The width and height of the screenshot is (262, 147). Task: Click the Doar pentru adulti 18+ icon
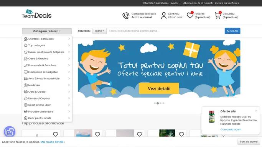click(26, 118)
